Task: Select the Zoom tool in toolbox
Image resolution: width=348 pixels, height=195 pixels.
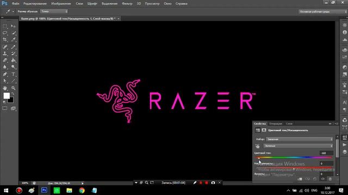Action: [x=13, y=88]
